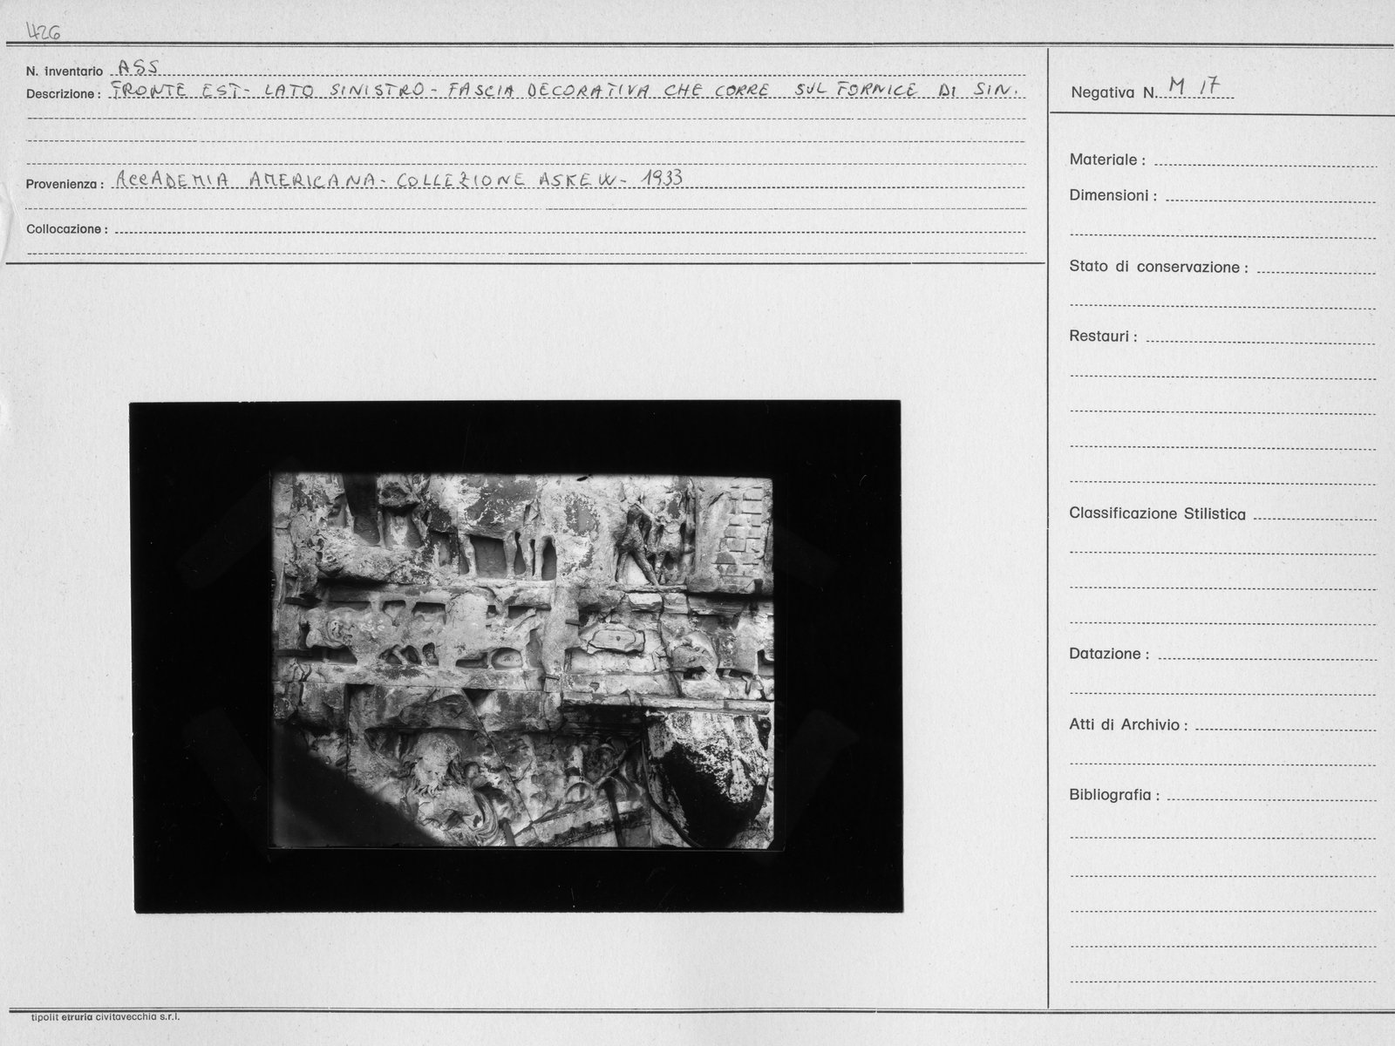Click the handwritten inventory value 'ASS'
1395x1046 pixels.
[x=137, y=68]
